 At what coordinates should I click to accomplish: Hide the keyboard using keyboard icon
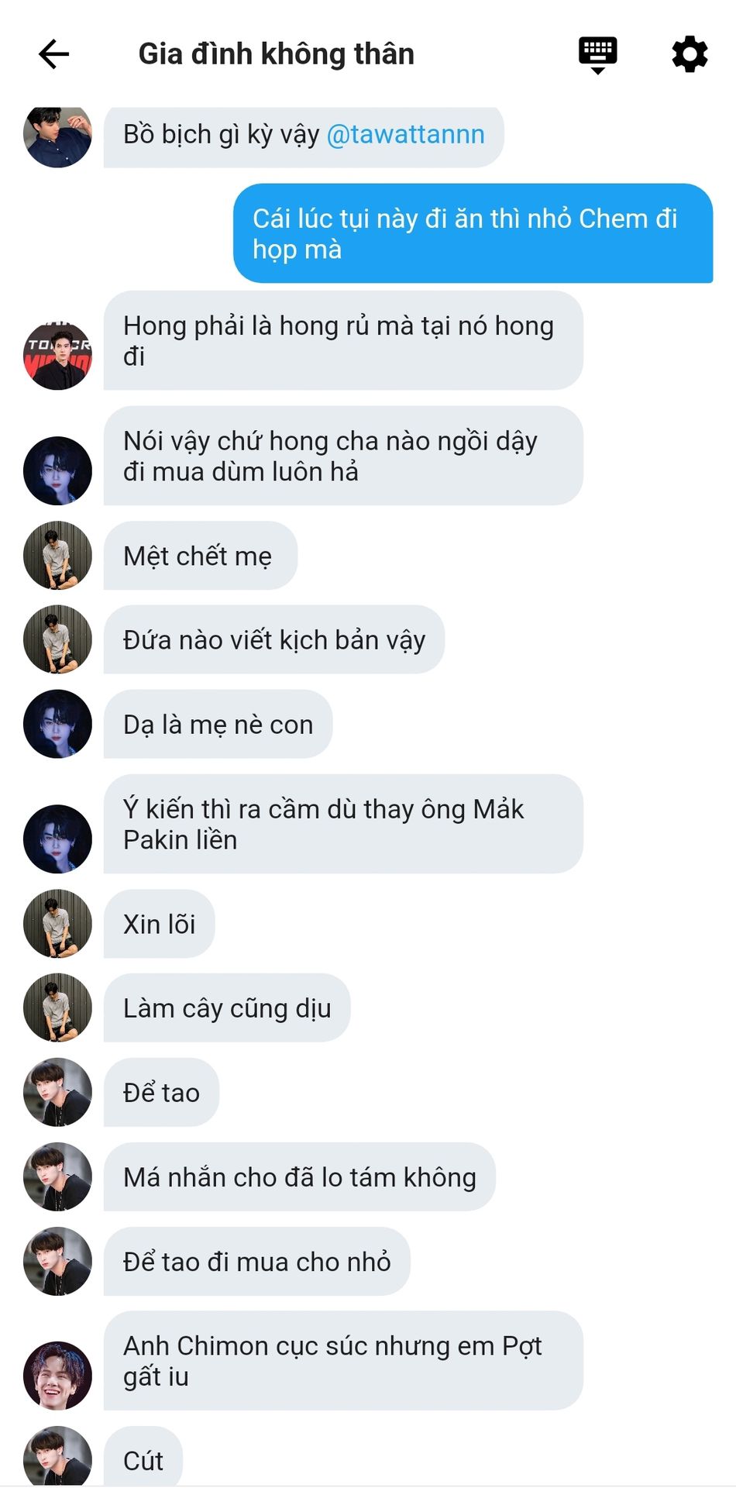[x=597, y=55]
